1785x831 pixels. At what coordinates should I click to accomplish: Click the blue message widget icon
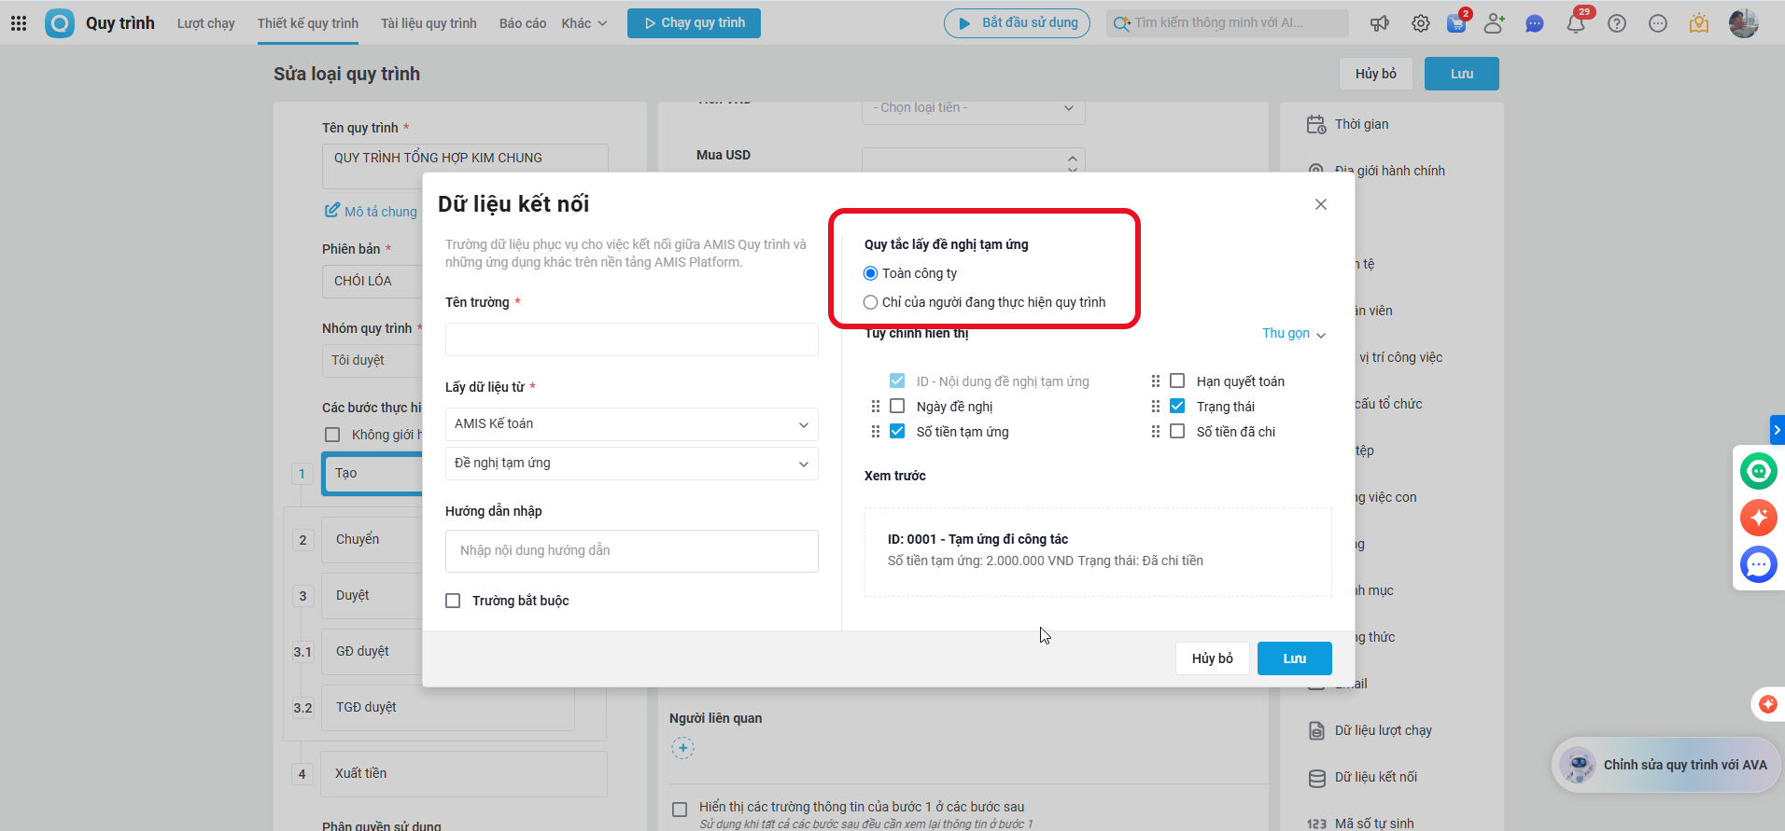pos(1759,564)
